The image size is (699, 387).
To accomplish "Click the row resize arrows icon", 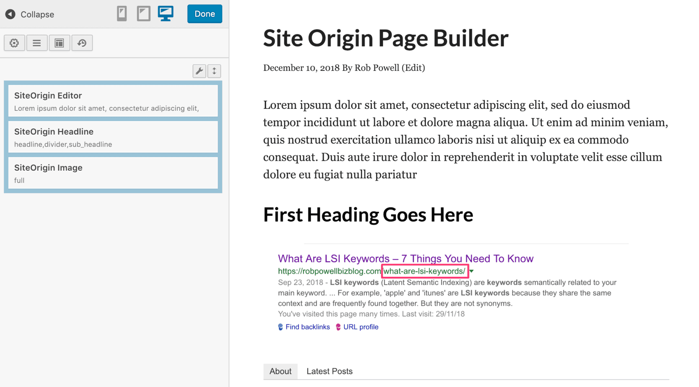I will (x=214, y=71).
